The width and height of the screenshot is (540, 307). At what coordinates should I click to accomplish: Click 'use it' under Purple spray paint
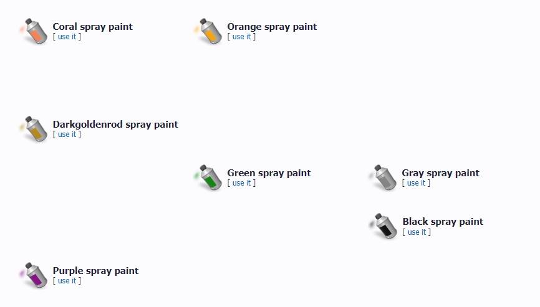(67, 281)
